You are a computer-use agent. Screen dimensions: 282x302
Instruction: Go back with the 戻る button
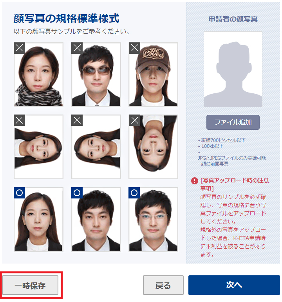click(x=163, y=285)
